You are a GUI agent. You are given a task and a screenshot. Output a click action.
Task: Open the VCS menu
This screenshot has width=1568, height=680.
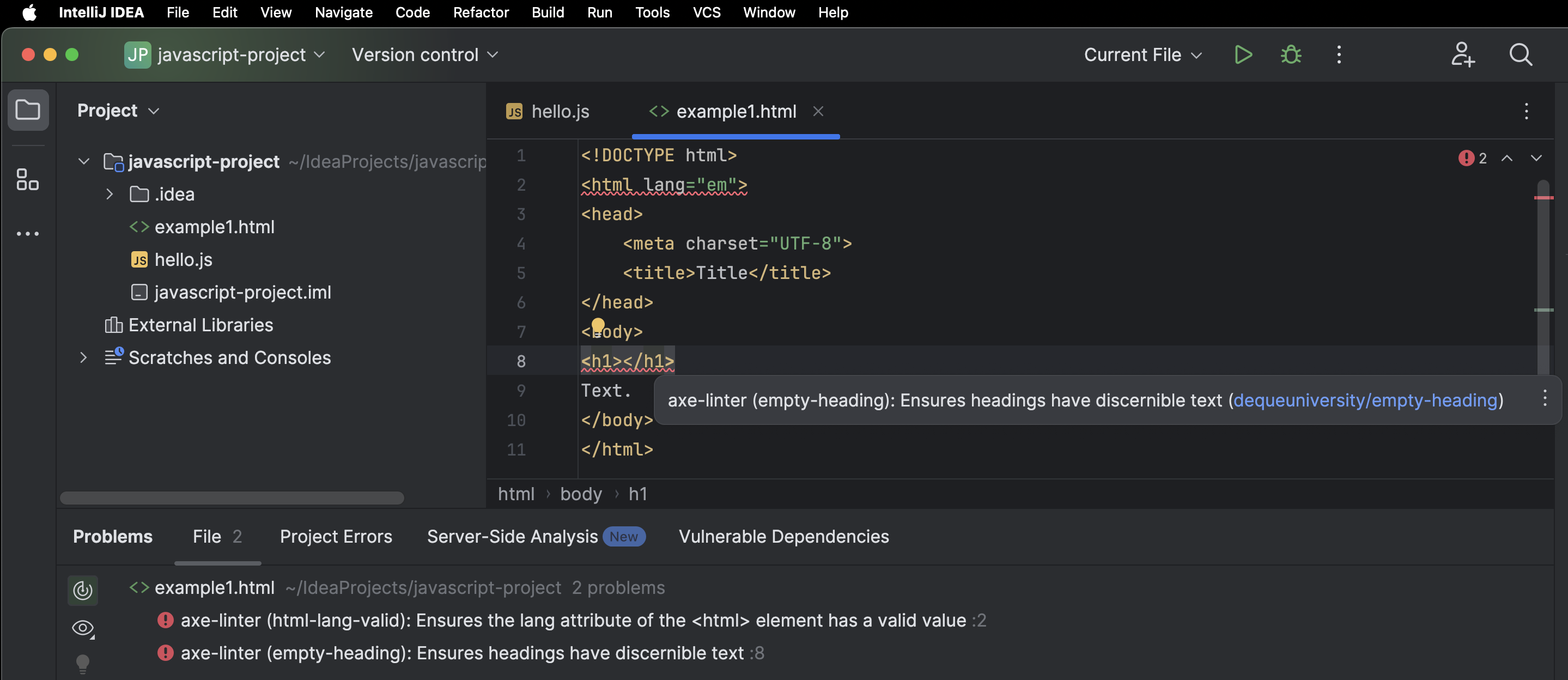point(706,12)
